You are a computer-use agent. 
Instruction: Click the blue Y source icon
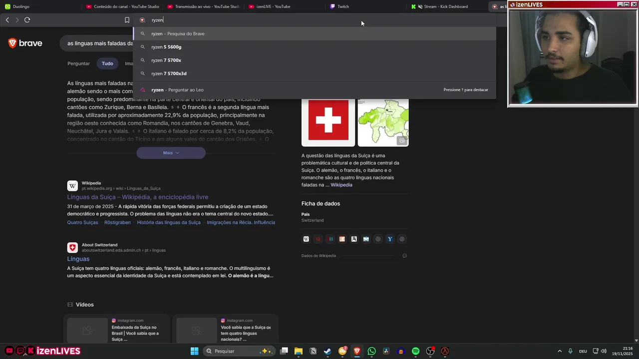pyautogui.click(x=390, y=239)
